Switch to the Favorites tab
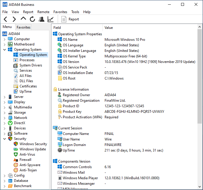The image size is (203, 190). pos(23,27)
